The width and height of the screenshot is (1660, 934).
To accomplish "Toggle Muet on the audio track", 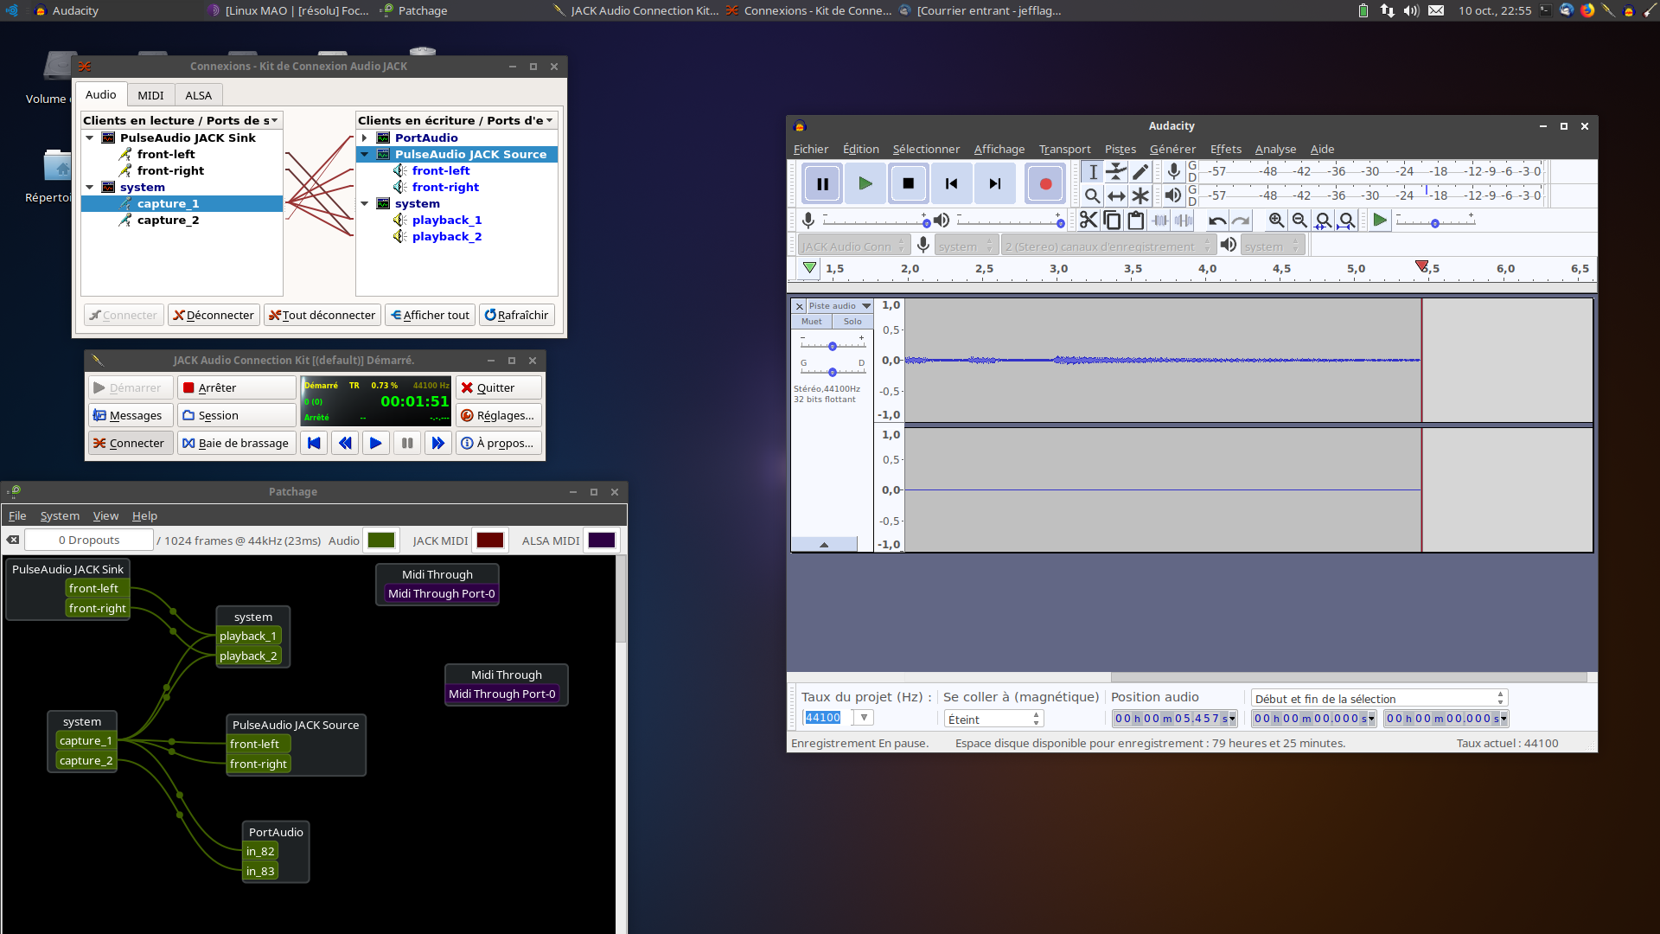I will [x=811, y=321].
